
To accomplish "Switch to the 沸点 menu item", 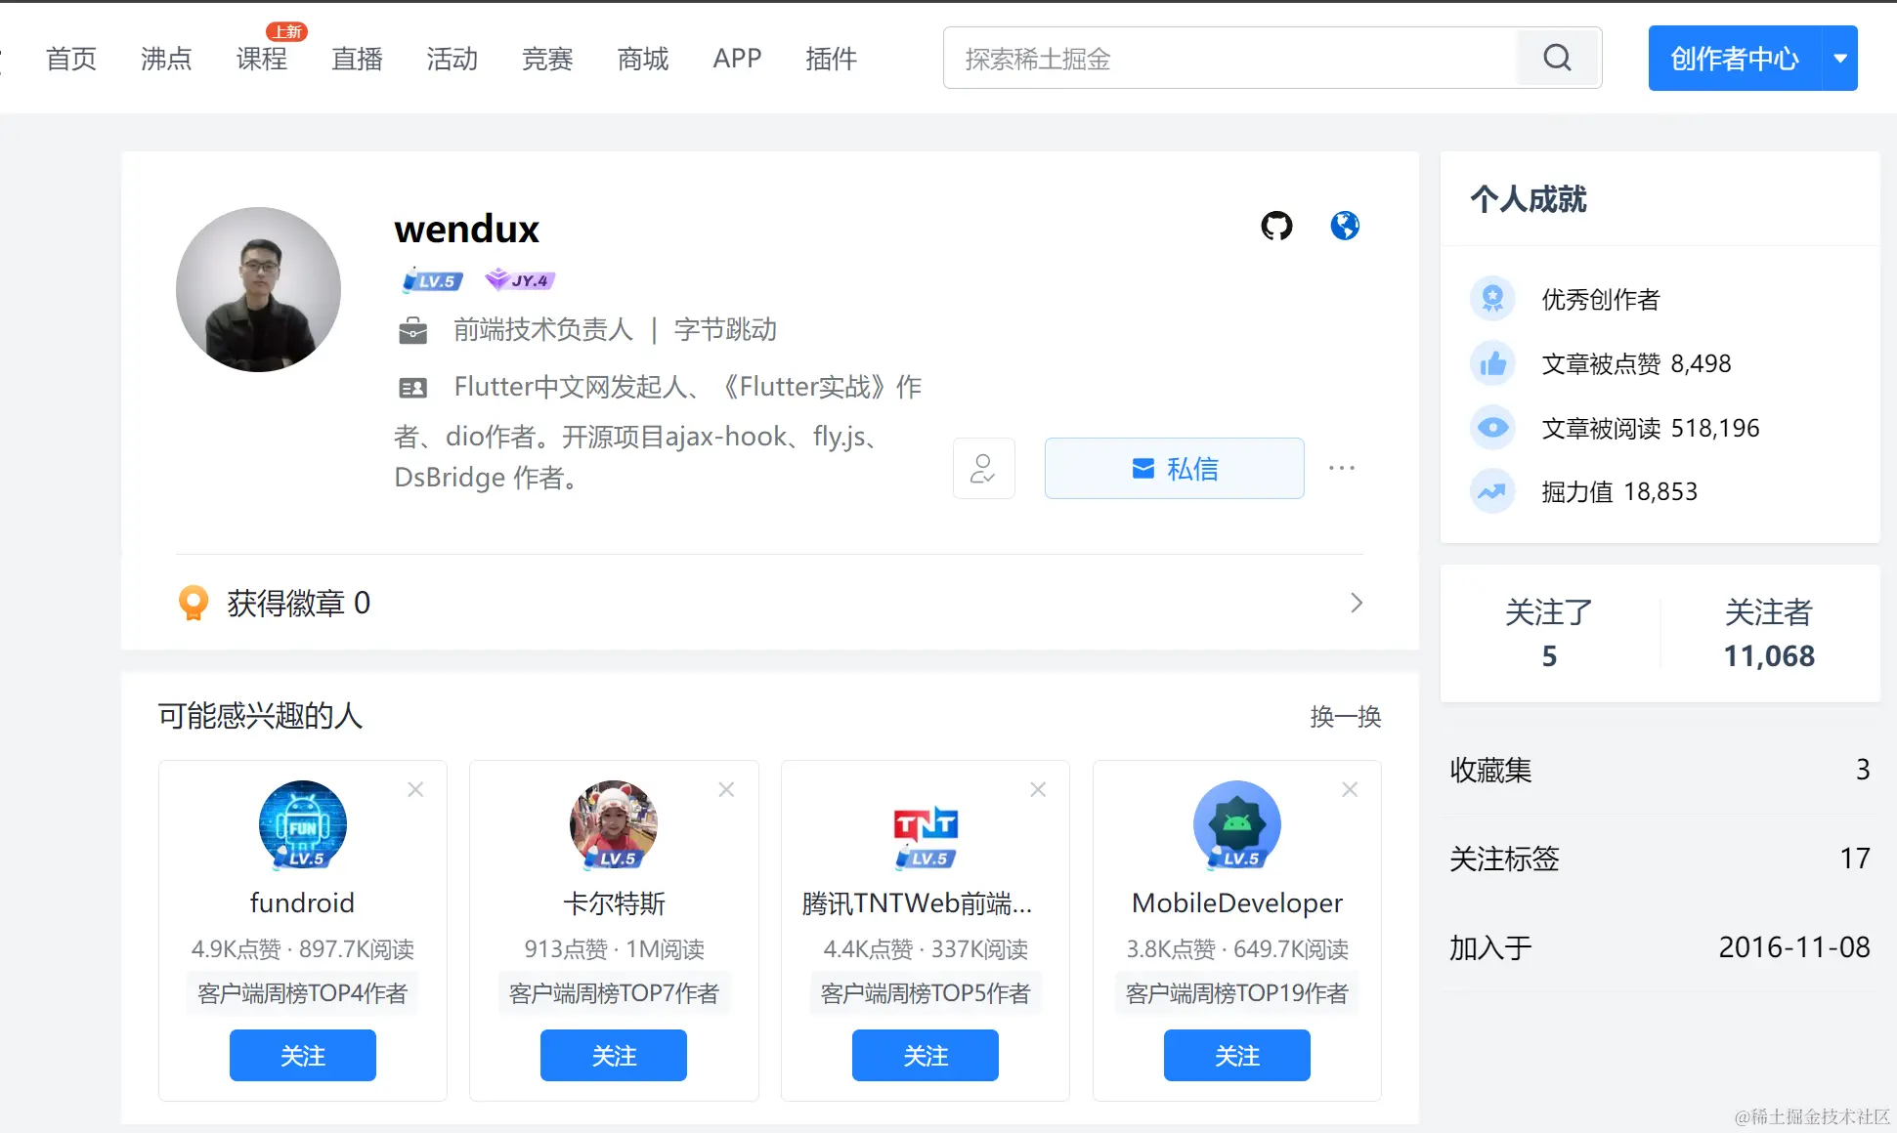I will coord(165,59).
